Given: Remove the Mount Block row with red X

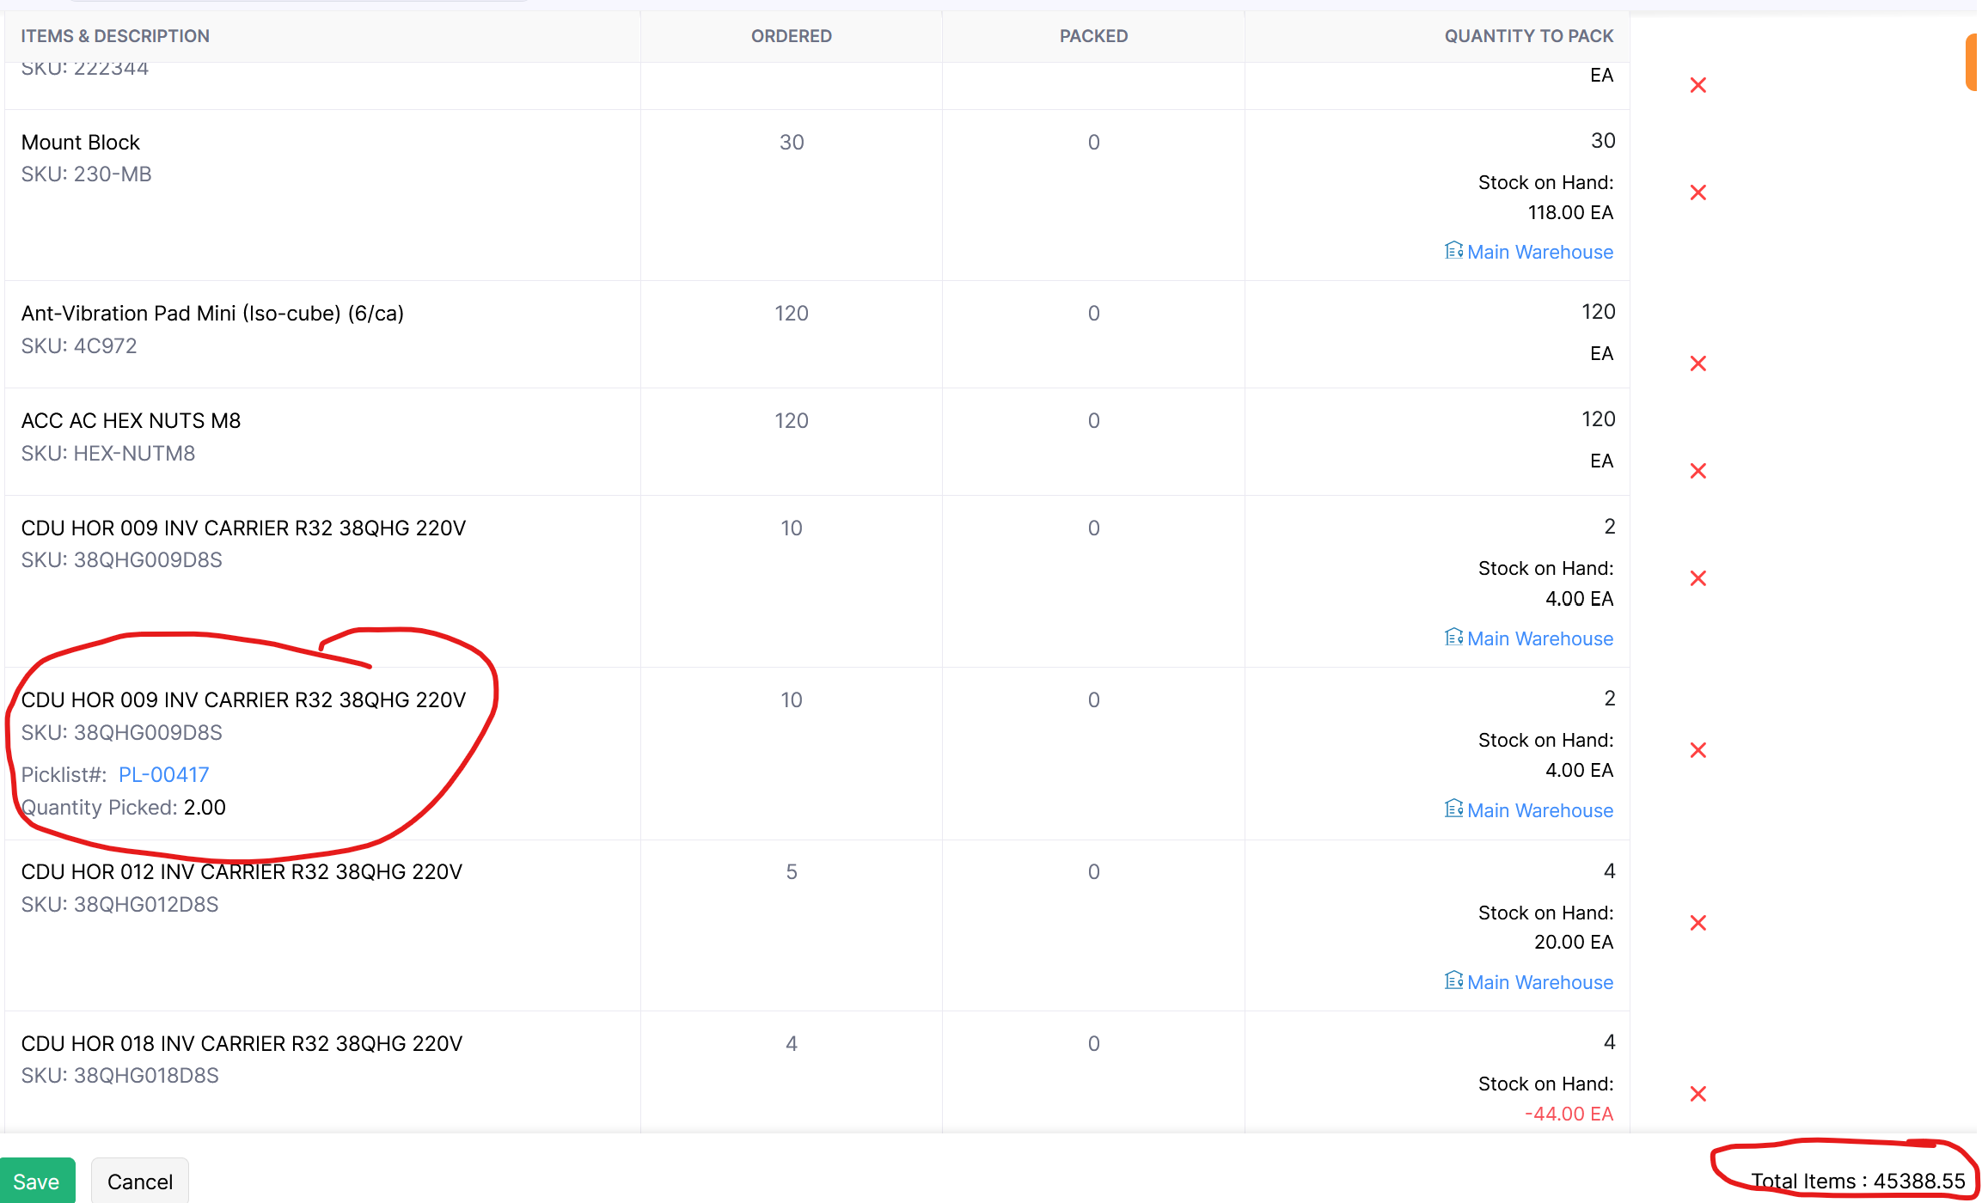Looking at the screenshot, I should coord(1698,192).
